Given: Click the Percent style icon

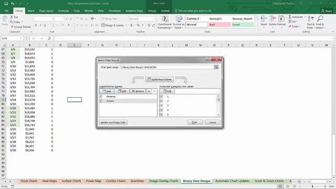Looking at the screenshot, I should point(138,25).
